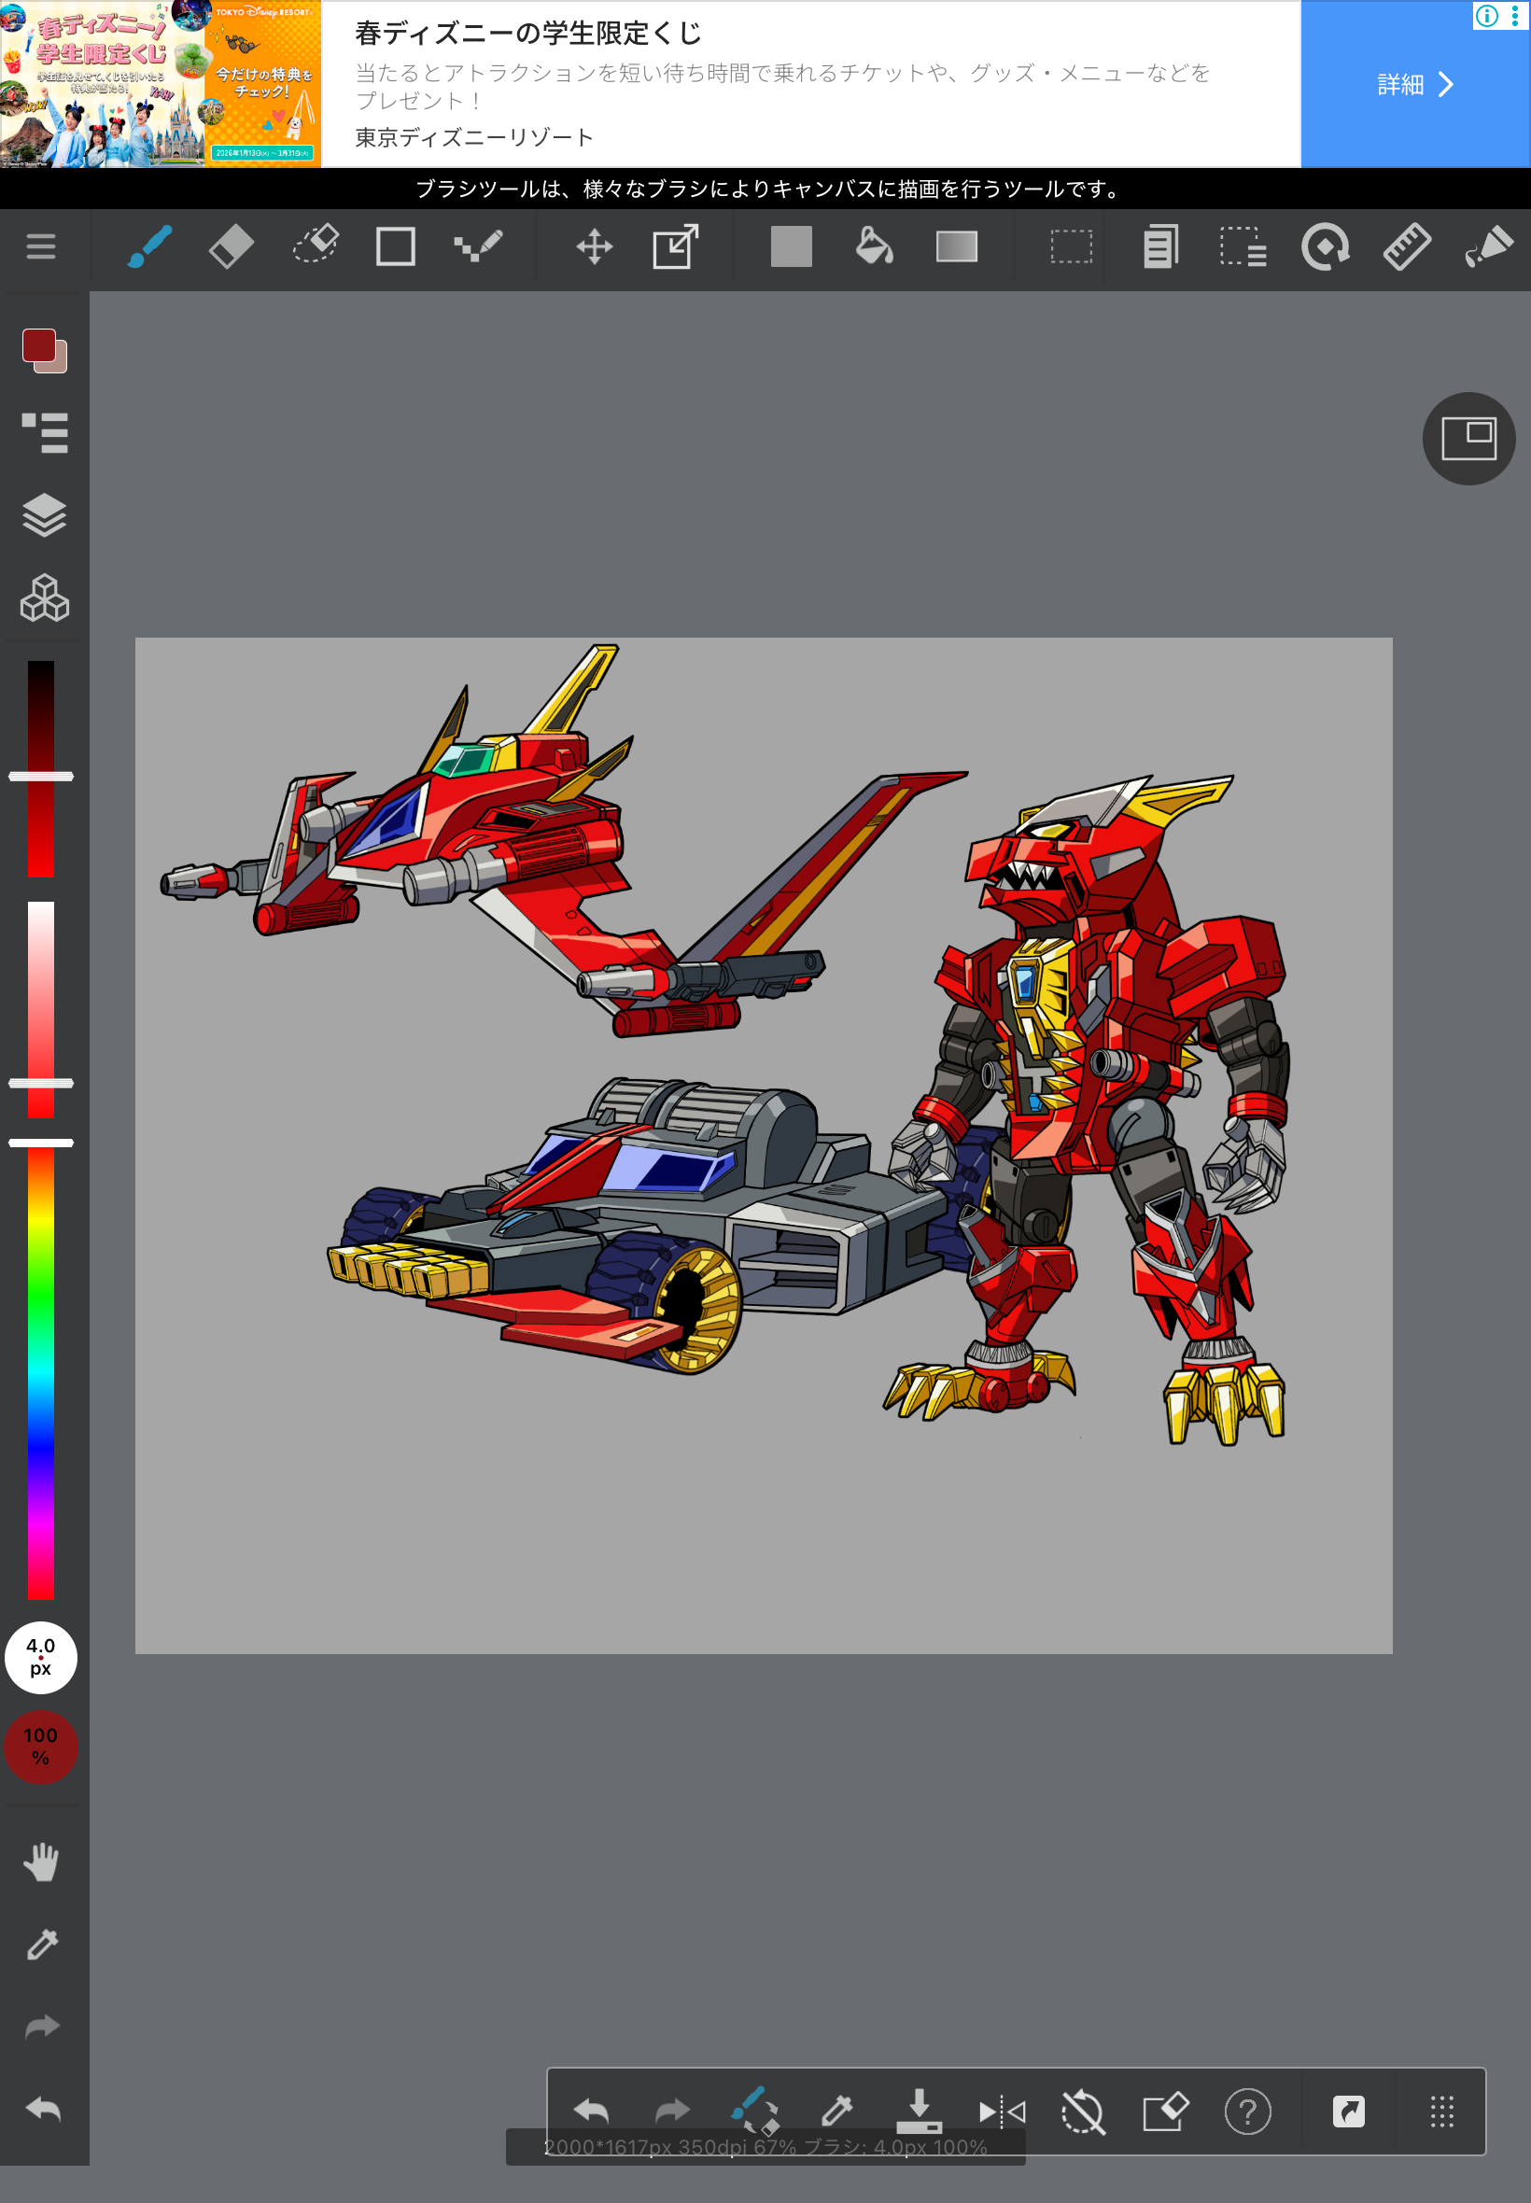
Task: Click the dark red foreground color swatch
Action: click(38, 345)
